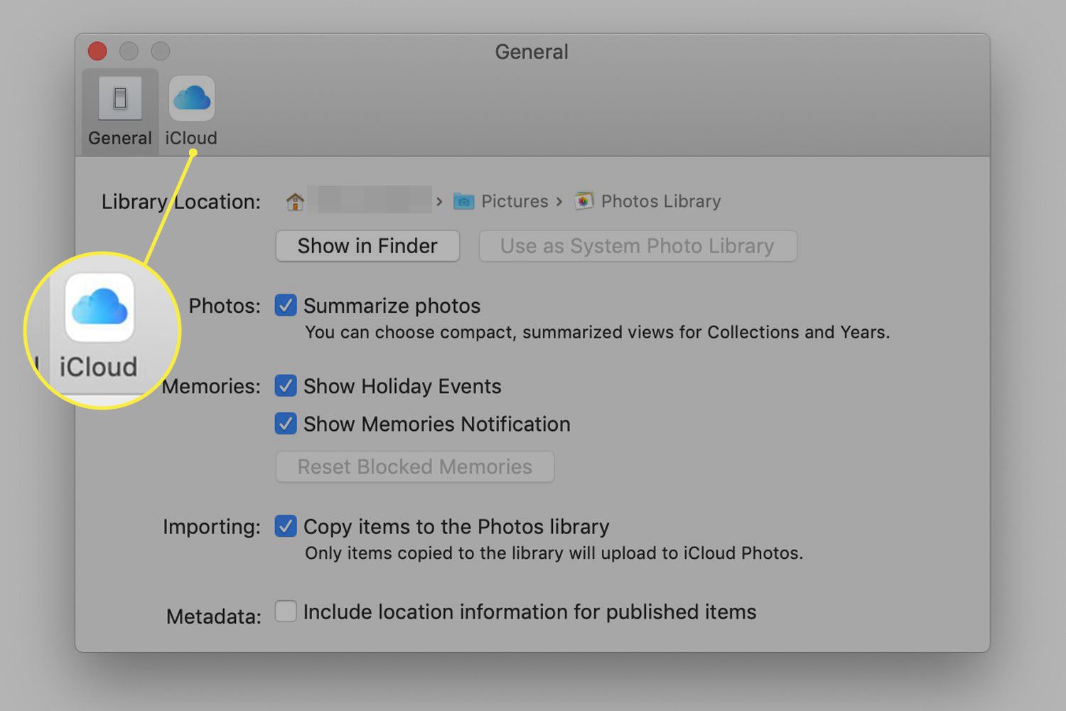
Task: Click text about compact, summarized views
Action: (597, 332)
